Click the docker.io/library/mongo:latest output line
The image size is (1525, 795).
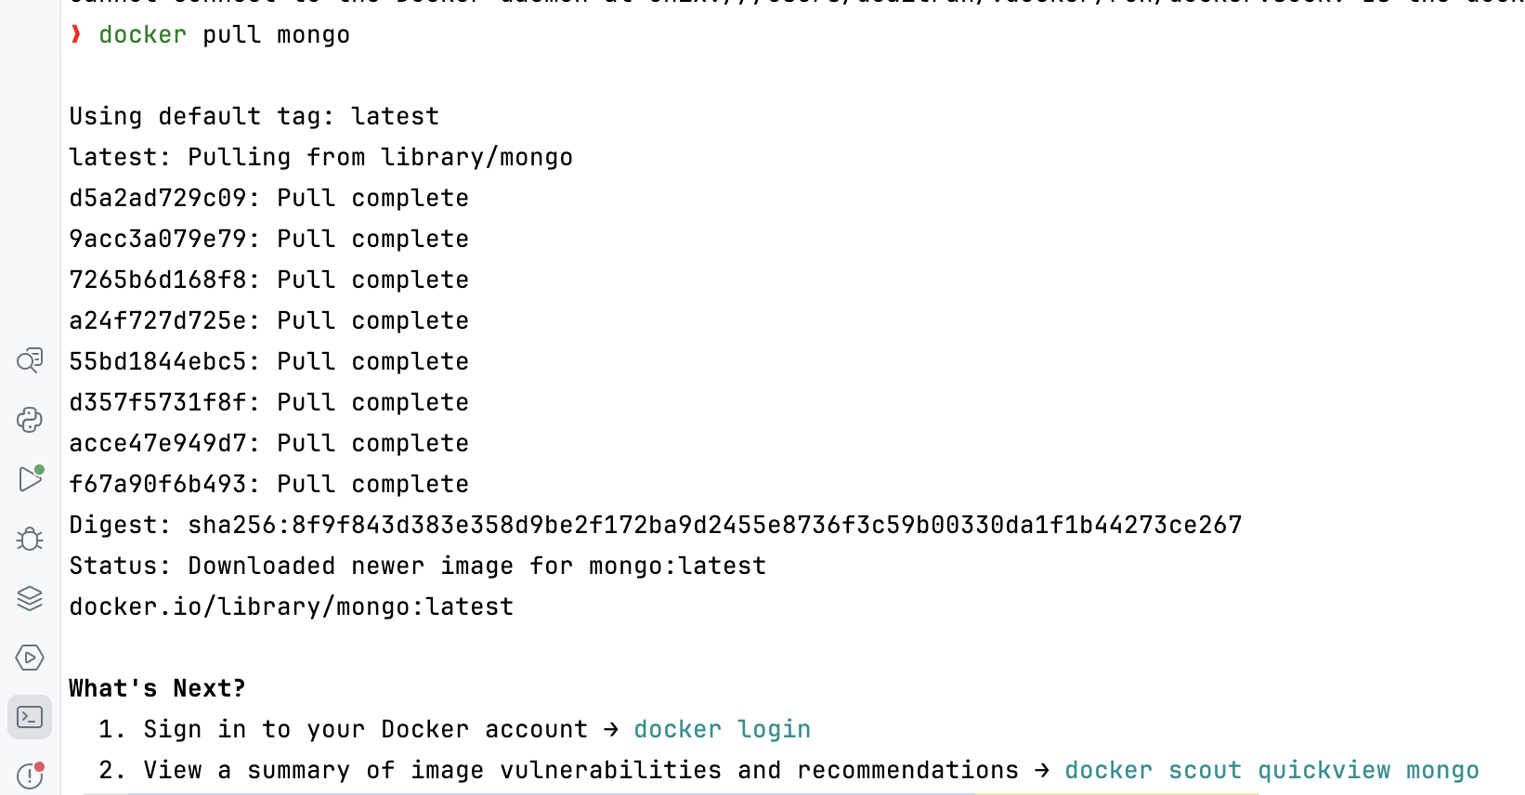(291, 606)
